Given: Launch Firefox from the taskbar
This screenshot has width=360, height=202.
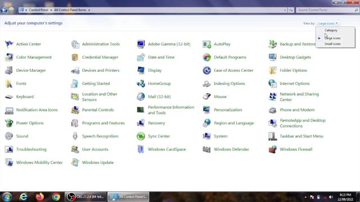Looking at the screenshot, I should [40, 197].
